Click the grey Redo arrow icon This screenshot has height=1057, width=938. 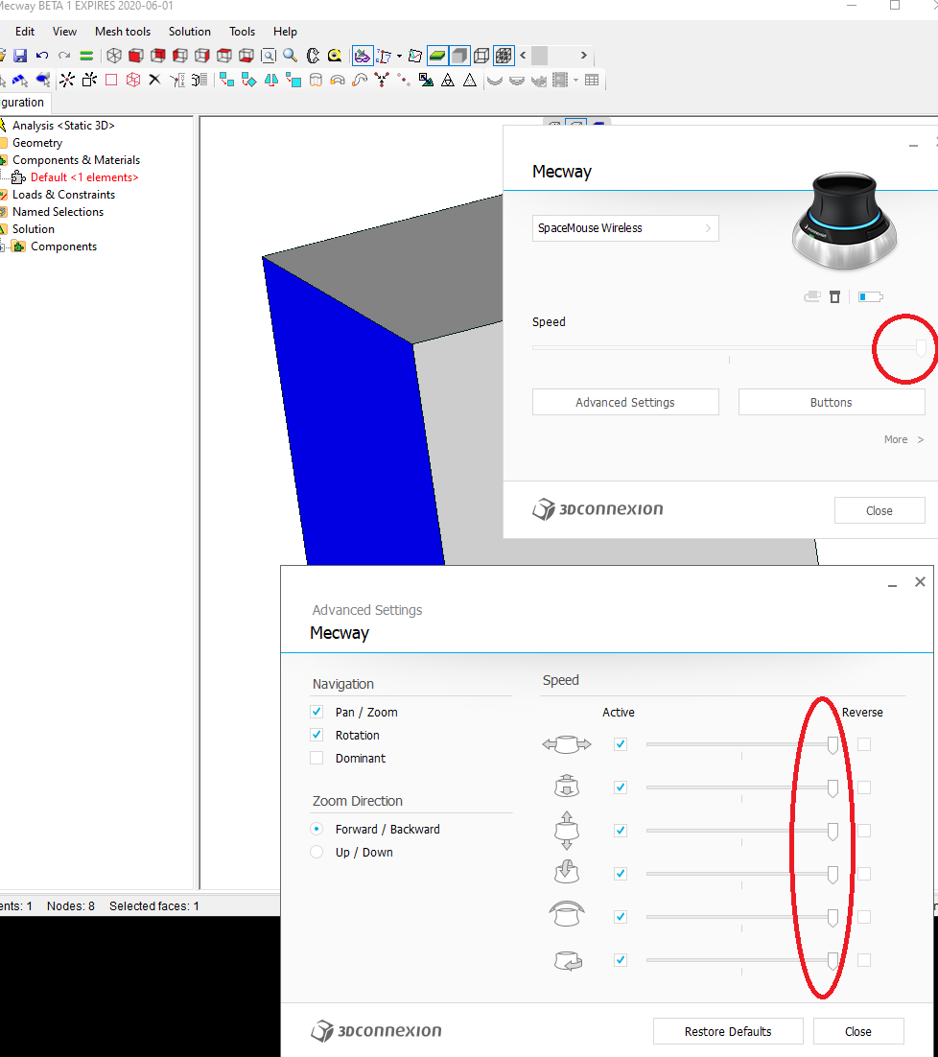pyautogui.click(x=64, y=56)
